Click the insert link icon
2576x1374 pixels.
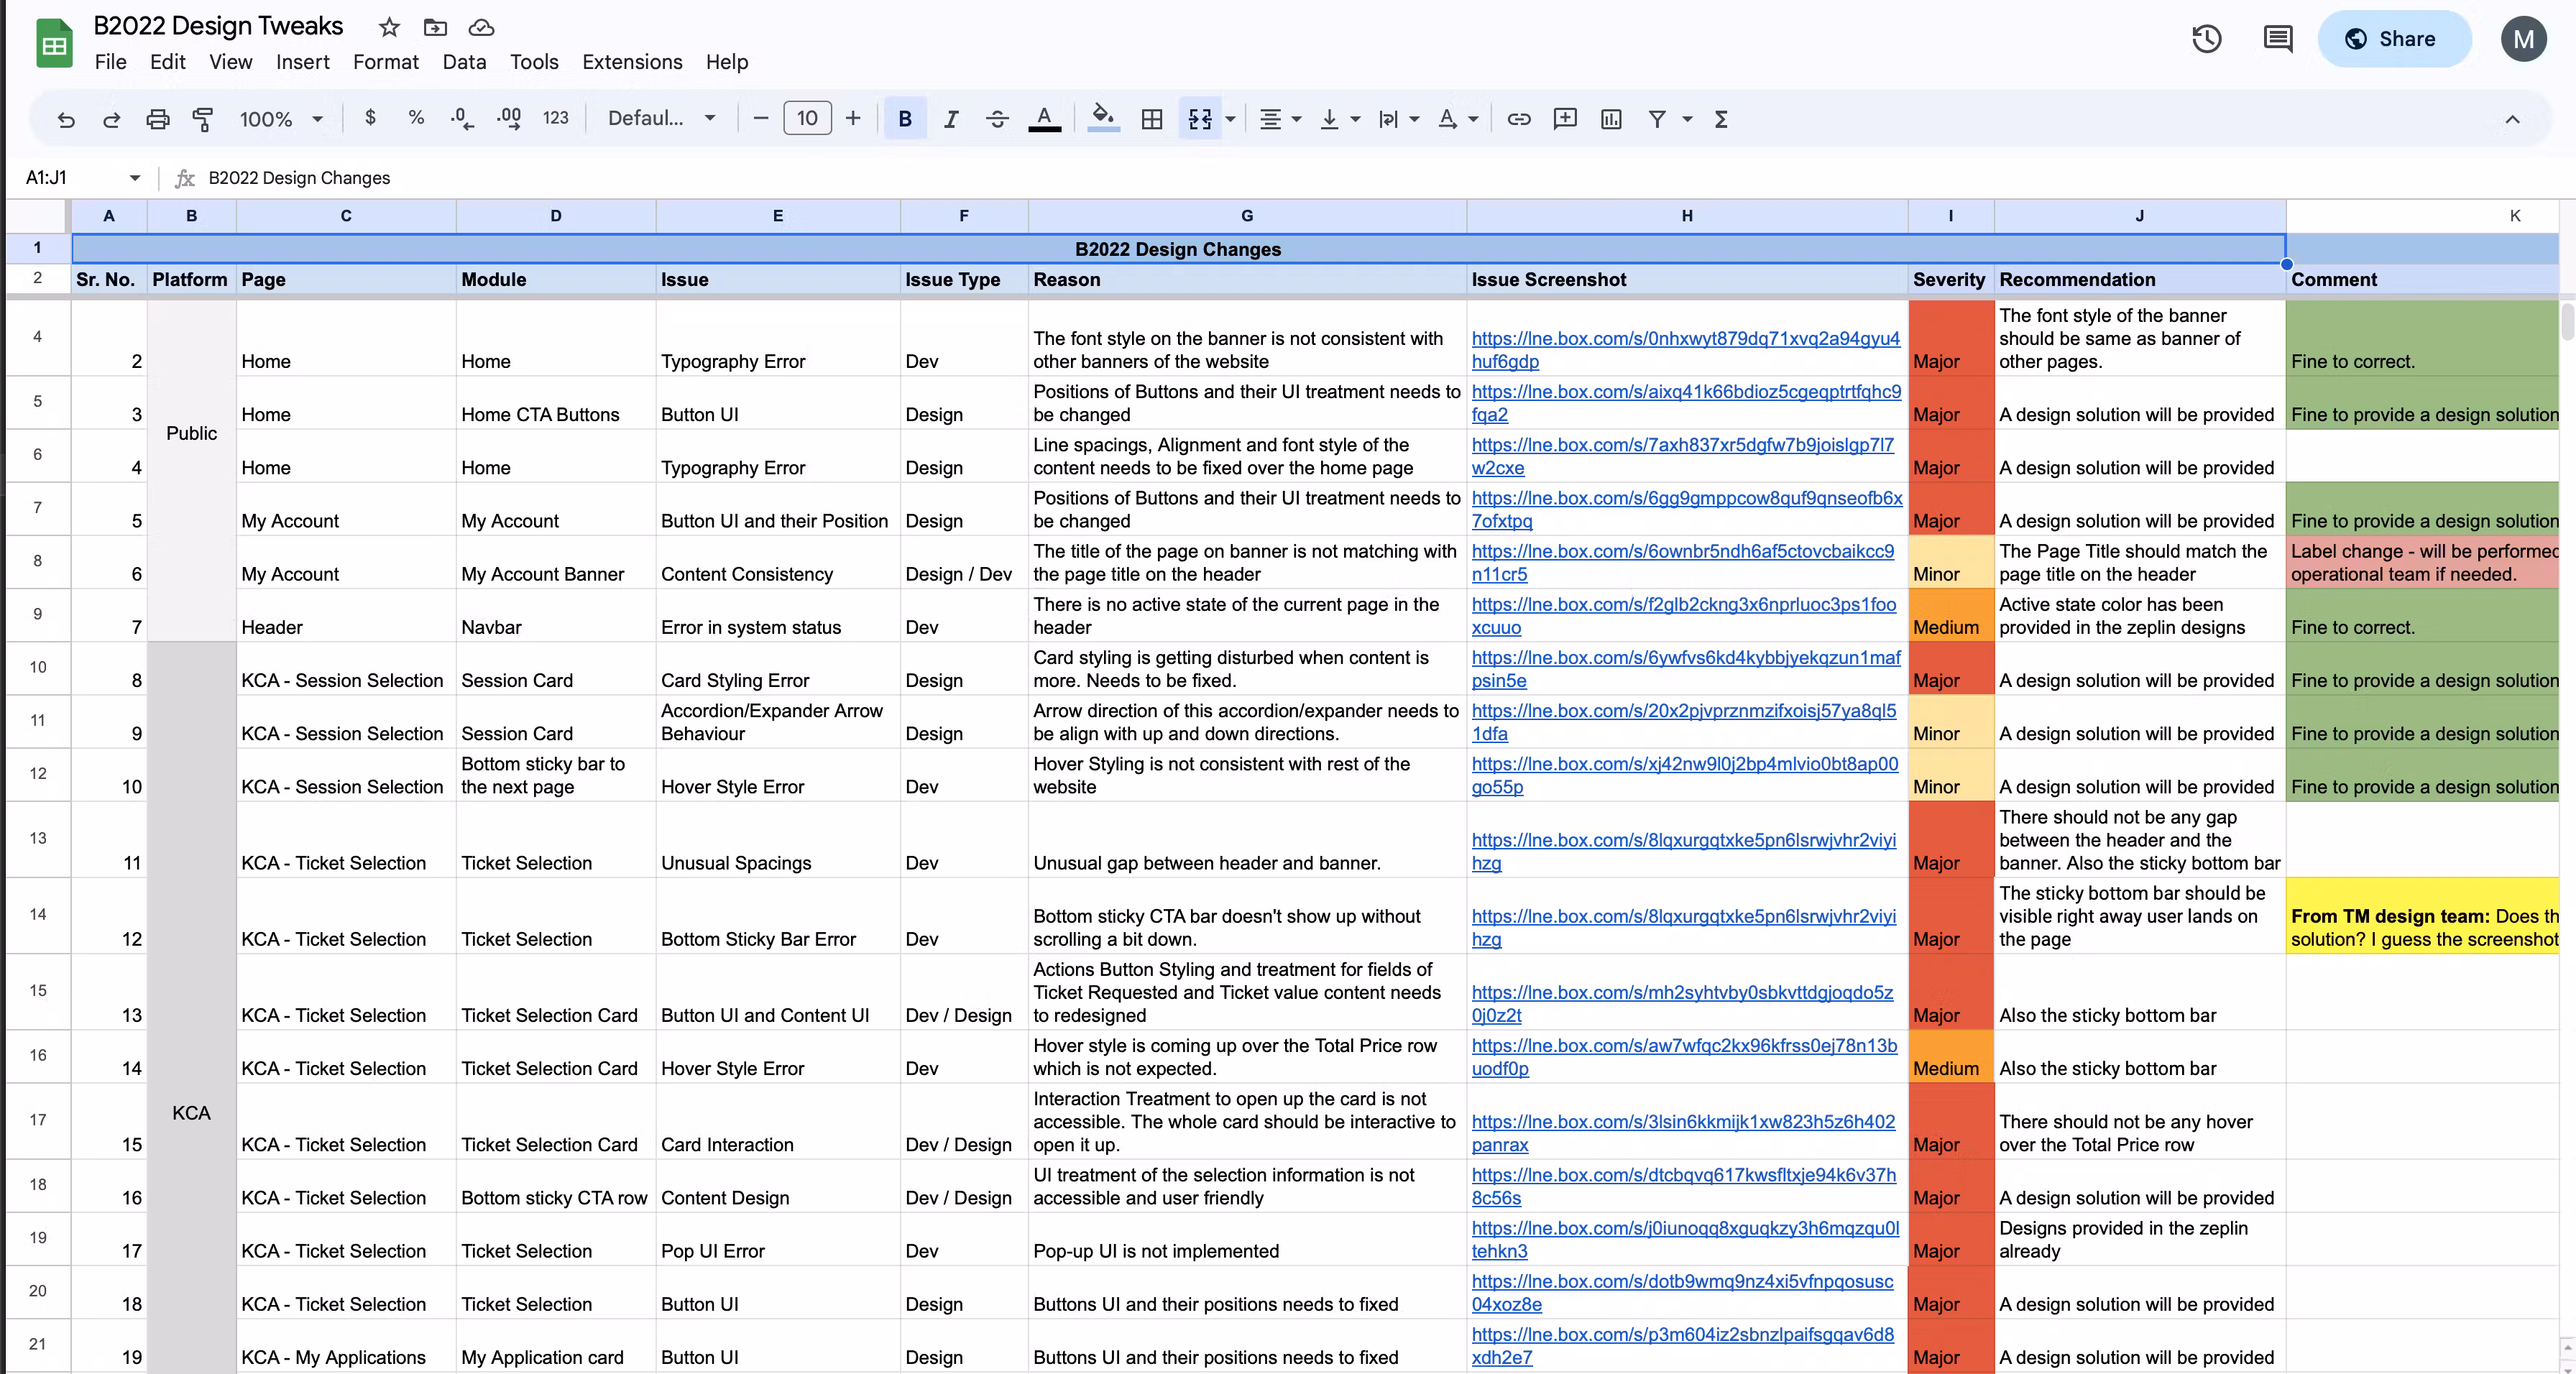(1518, 119)
